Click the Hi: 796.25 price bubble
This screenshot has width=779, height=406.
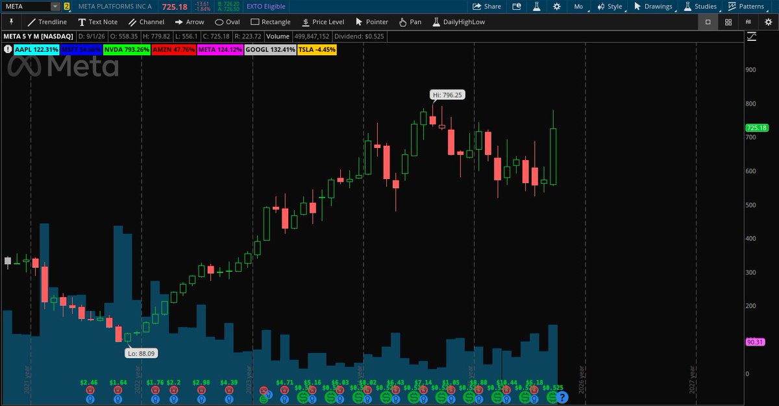click(448, 95)
